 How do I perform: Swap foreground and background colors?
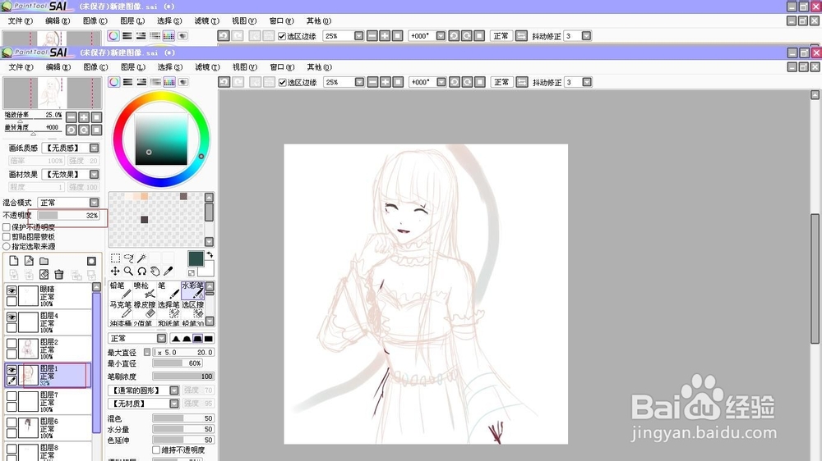click(x=209, y=255)
